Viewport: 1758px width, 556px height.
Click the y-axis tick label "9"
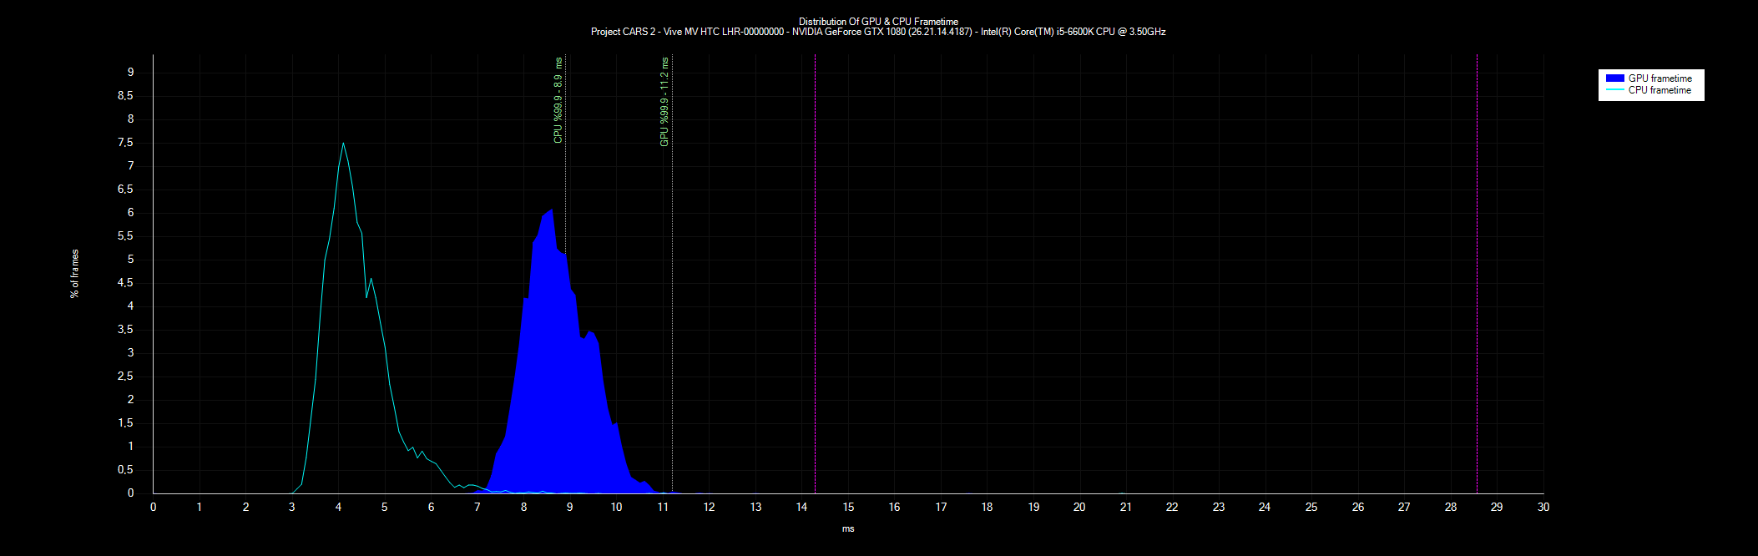click(130, 72)
